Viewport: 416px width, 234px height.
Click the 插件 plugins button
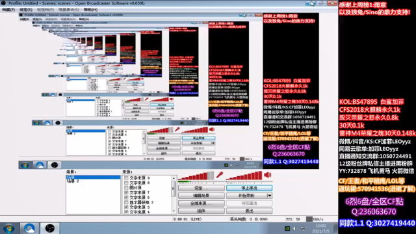point(201,211)
